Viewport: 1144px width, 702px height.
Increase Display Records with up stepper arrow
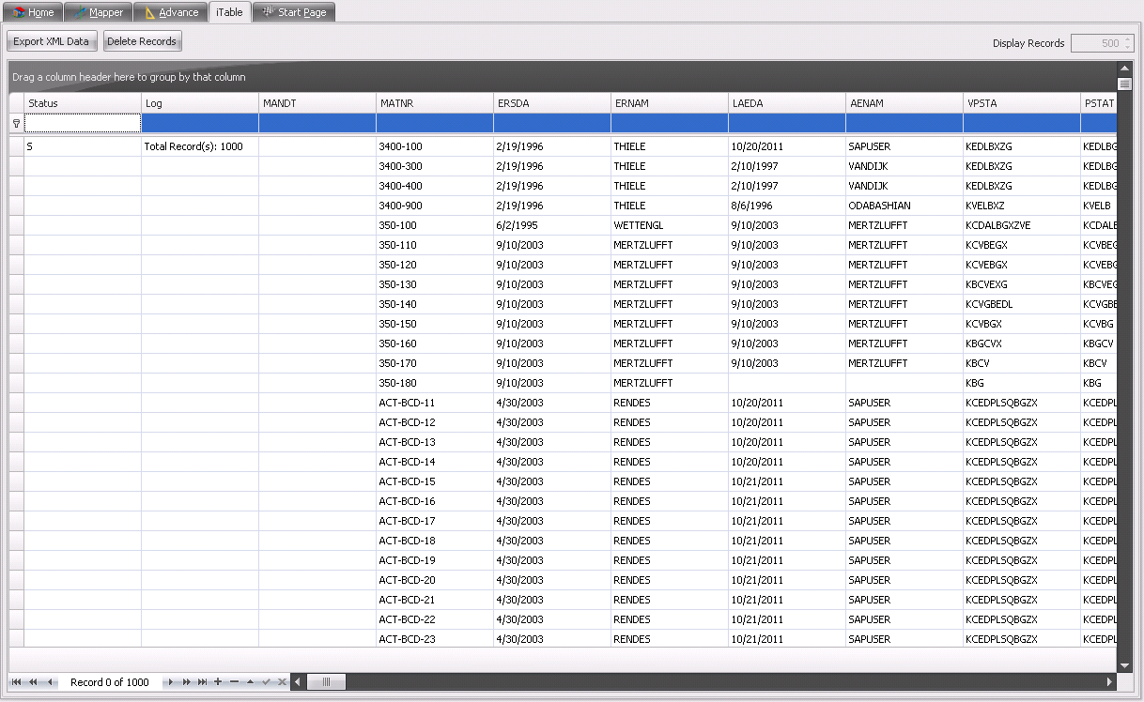(x=1128, y=39)
